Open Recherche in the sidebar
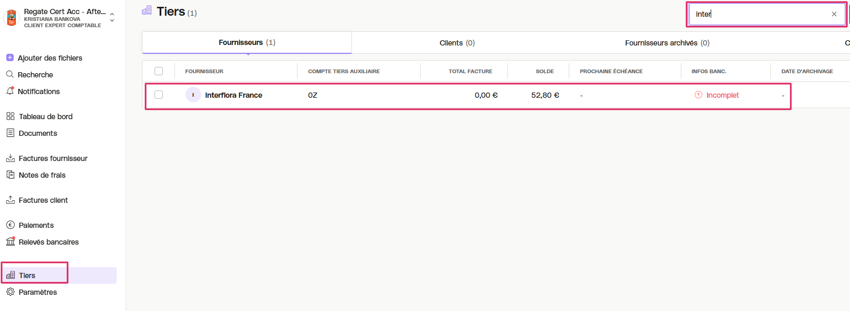Viewport: 850px width, 311px height. pyautogui.click(x=35, y=75)
